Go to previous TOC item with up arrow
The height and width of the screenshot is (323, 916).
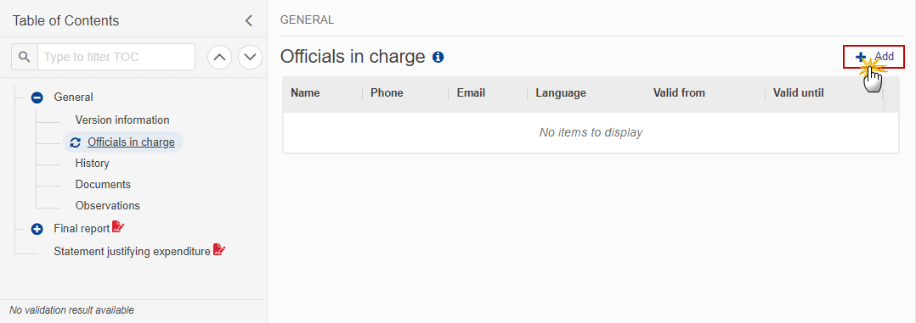(219, 57)
